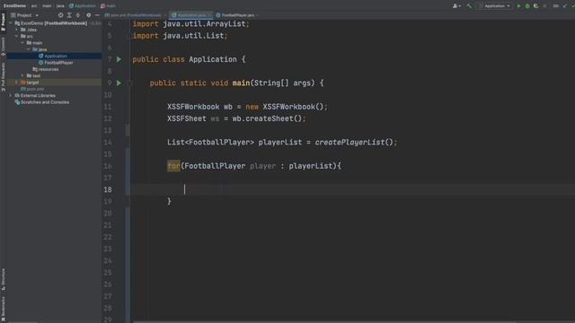The height and width of the screenshot is (323, 575).
Task: Select the target folder row in the project tree
Action: pos(54,83)
